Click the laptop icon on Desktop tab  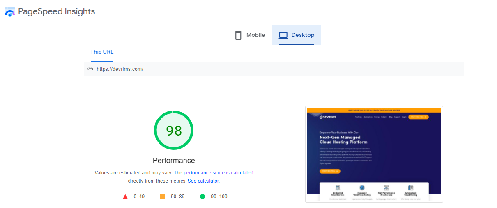pyautogui.click(x=283, y=35)
